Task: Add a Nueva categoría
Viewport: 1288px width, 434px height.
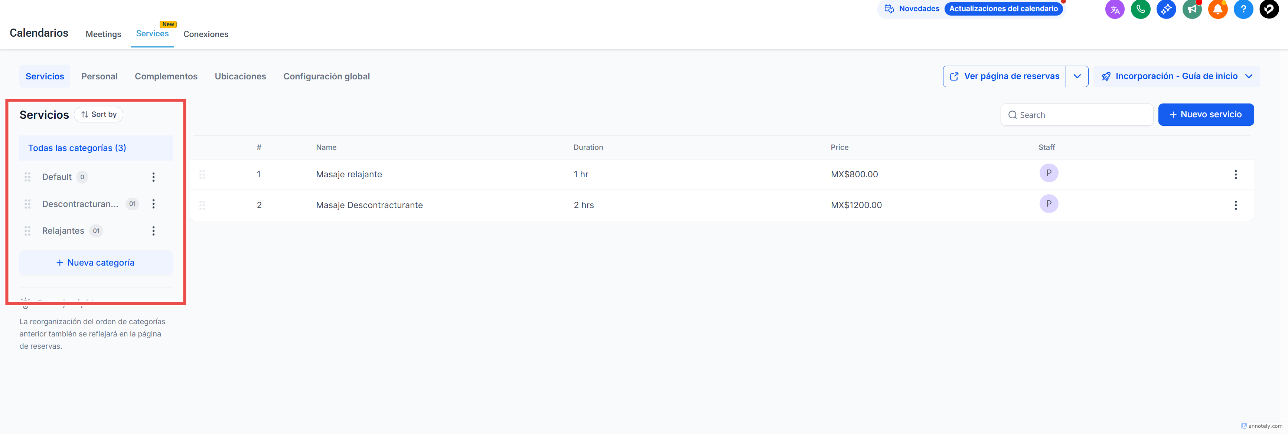Action: tap(95, 263)
